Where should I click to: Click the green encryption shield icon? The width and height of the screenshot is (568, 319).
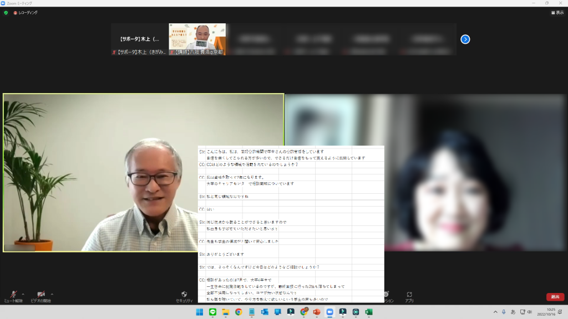(6, 12)
